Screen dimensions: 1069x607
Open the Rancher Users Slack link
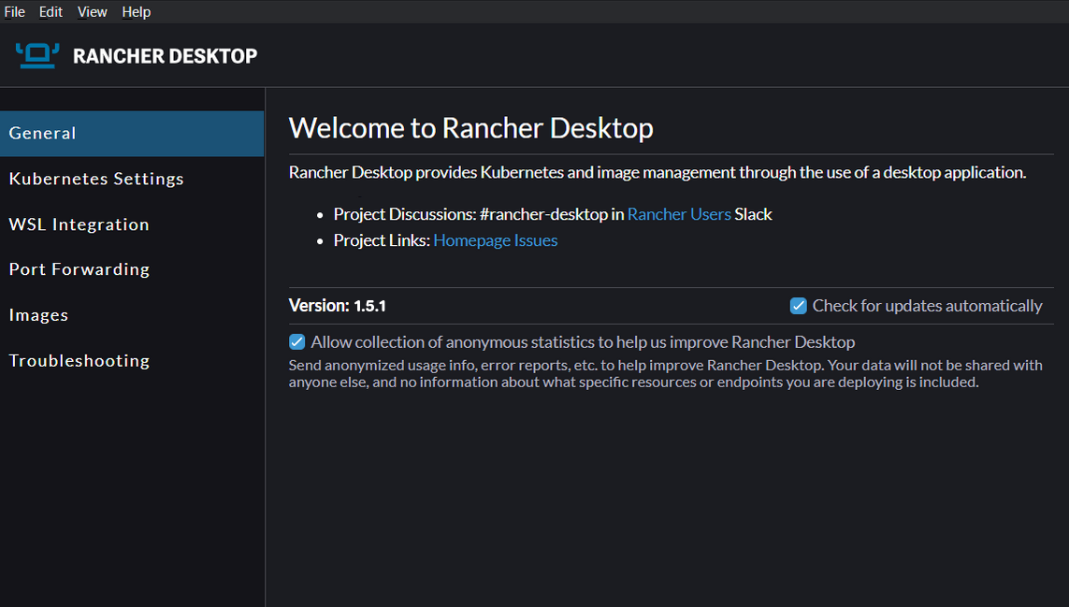[x=679, y=214]
